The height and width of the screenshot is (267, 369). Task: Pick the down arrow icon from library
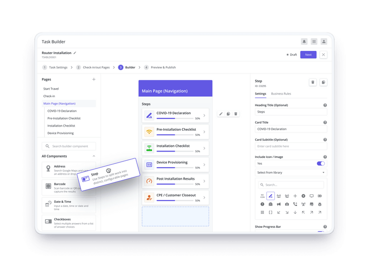click(295, 212)
